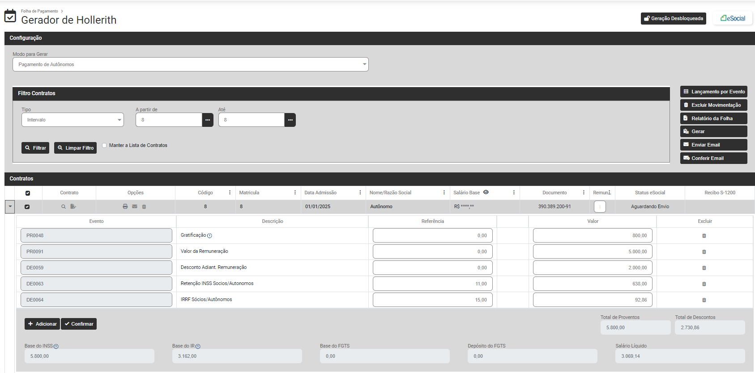This screenshot has height=373, width=755.
Task: Click the magnifier icon in Contrato column
Action: click(64, 206)
